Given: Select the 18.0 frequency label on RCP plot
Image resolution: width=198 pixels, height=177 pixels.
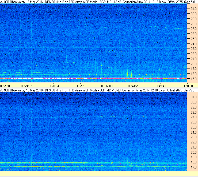Looking at the screenshot, I should click(x=193, y=74).
